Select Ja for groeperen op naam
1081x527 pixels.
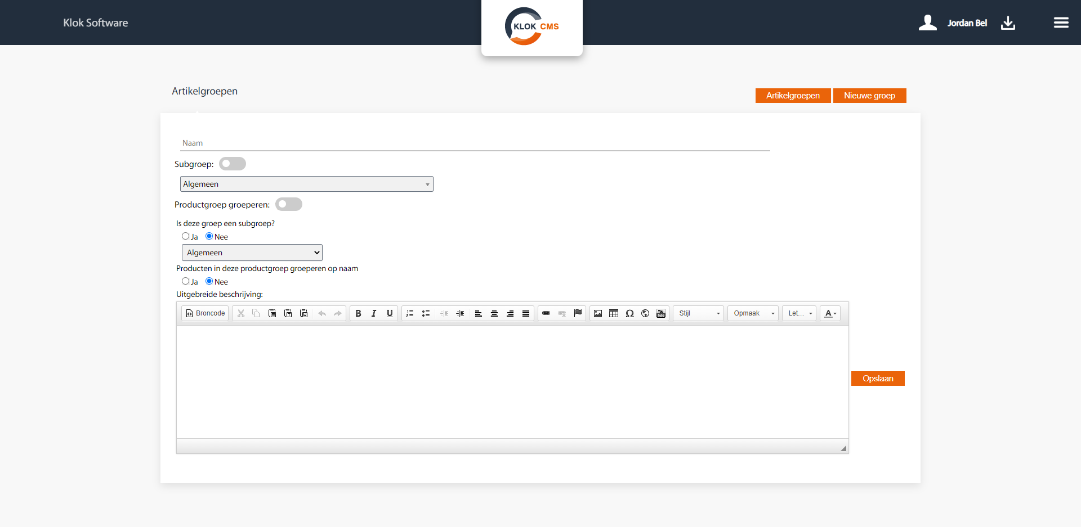(185, 281)
